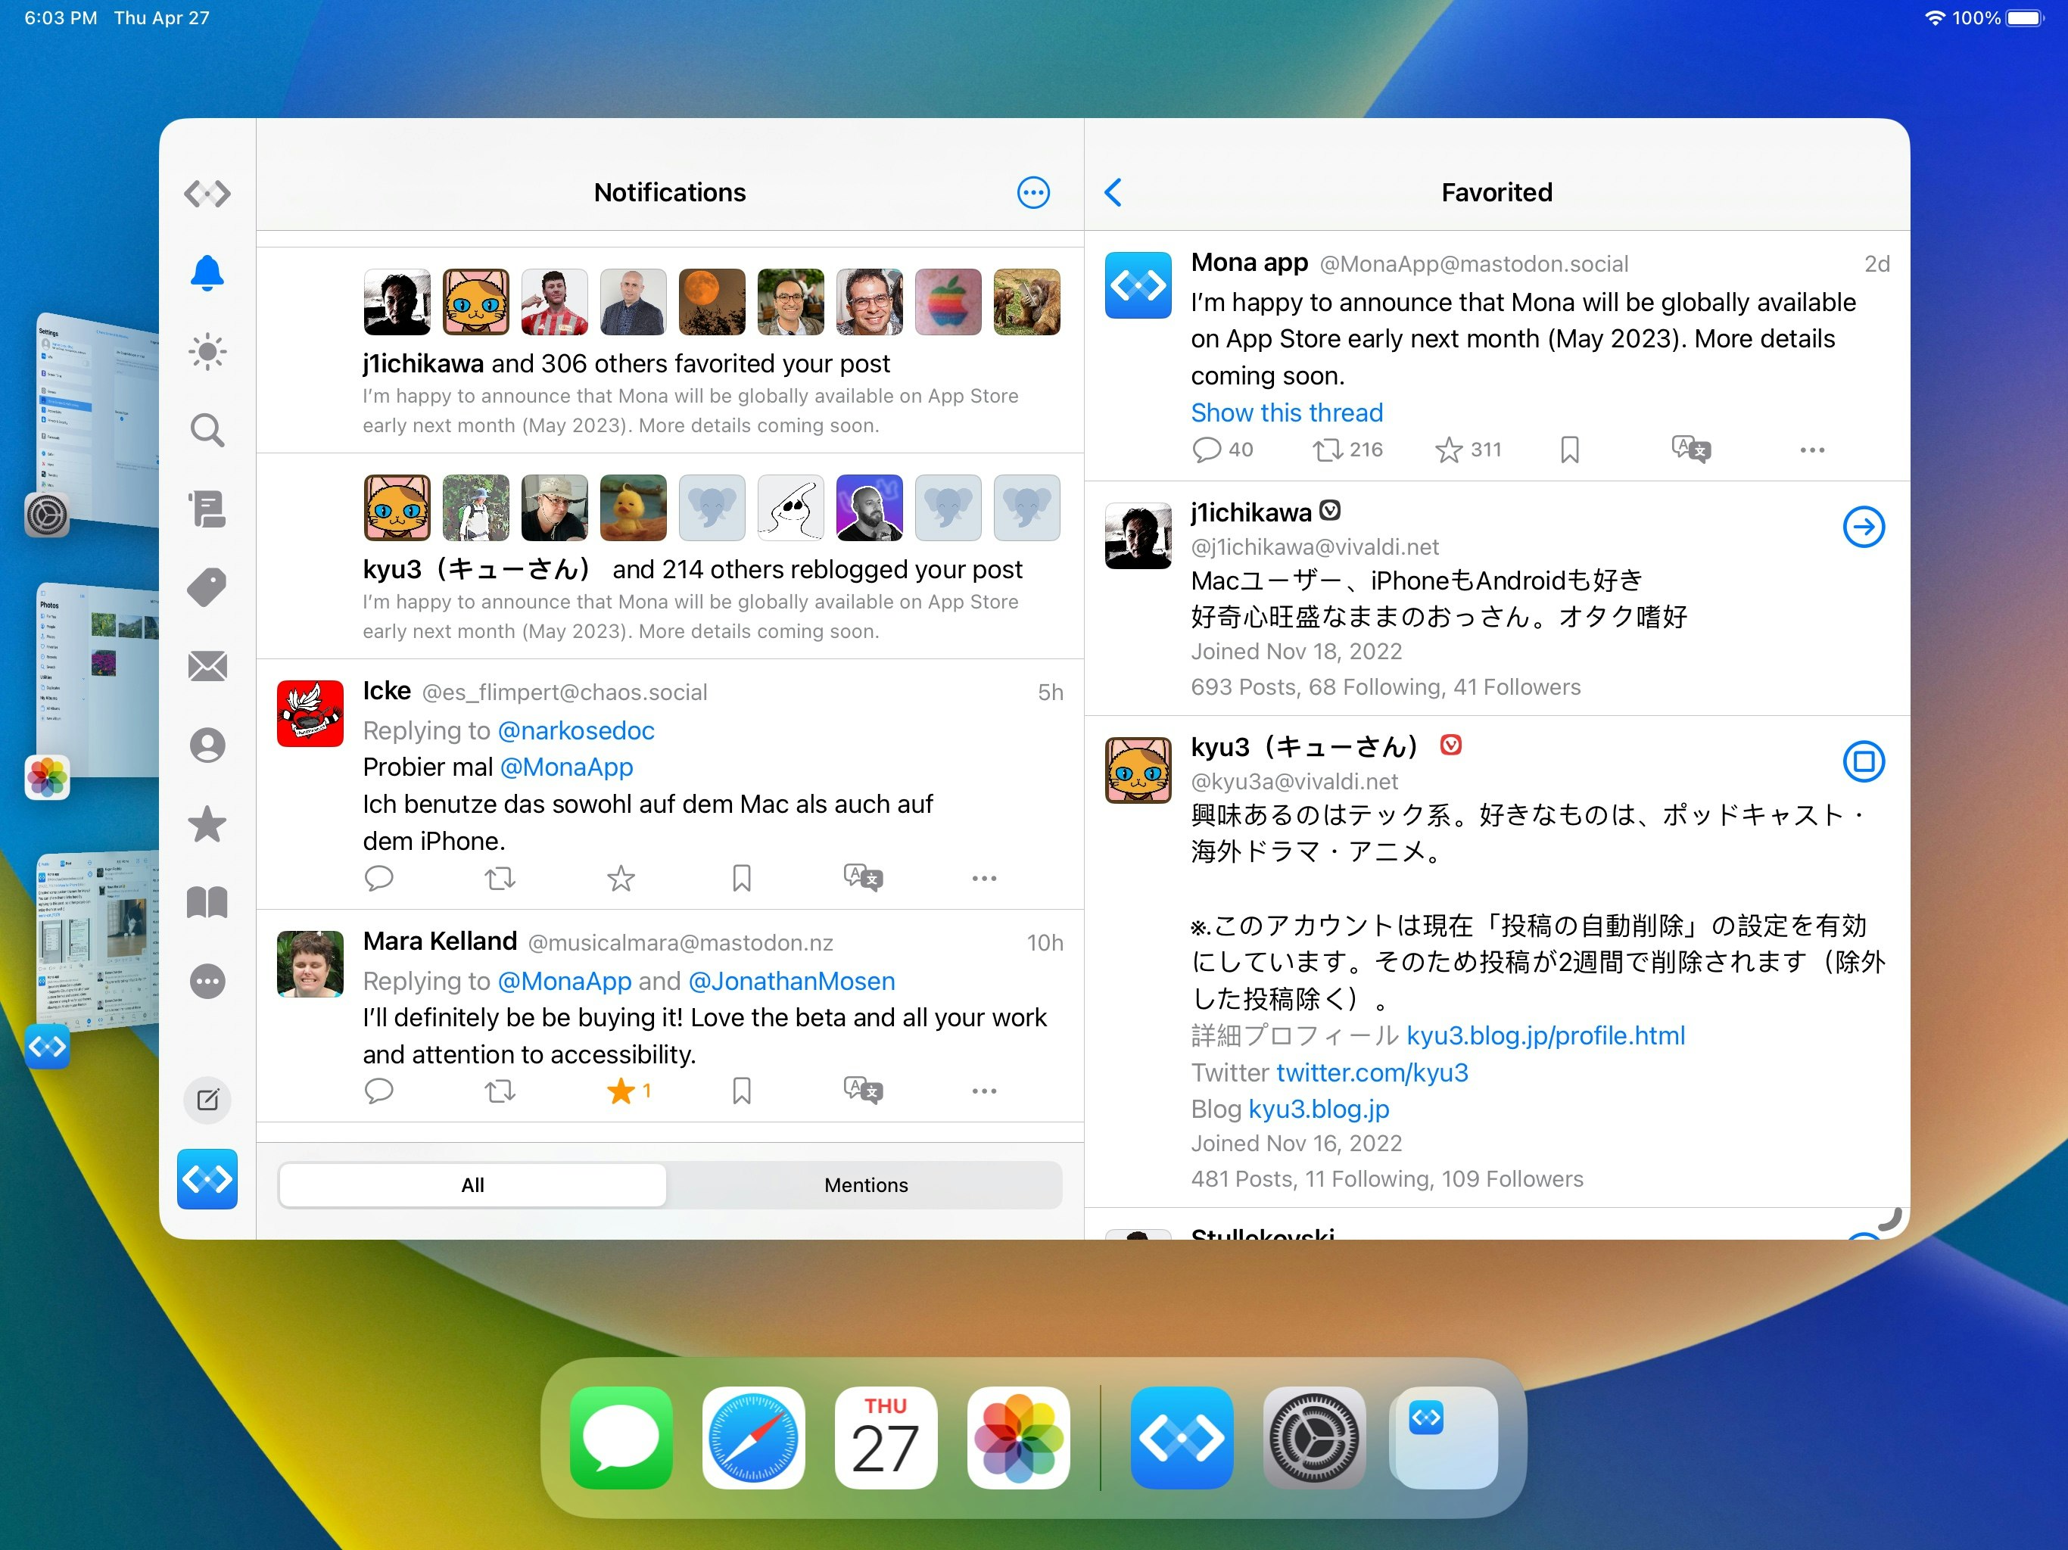Image resolution: width=2068 pixels, height=1550 pixels.
Task: Open j1ichikawa's avatar in Favorited list
Action: click(1138, 536)
